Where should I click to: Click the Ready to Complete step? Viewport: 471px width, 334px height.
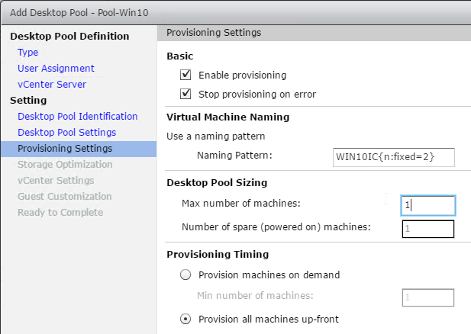click(60, 213)
